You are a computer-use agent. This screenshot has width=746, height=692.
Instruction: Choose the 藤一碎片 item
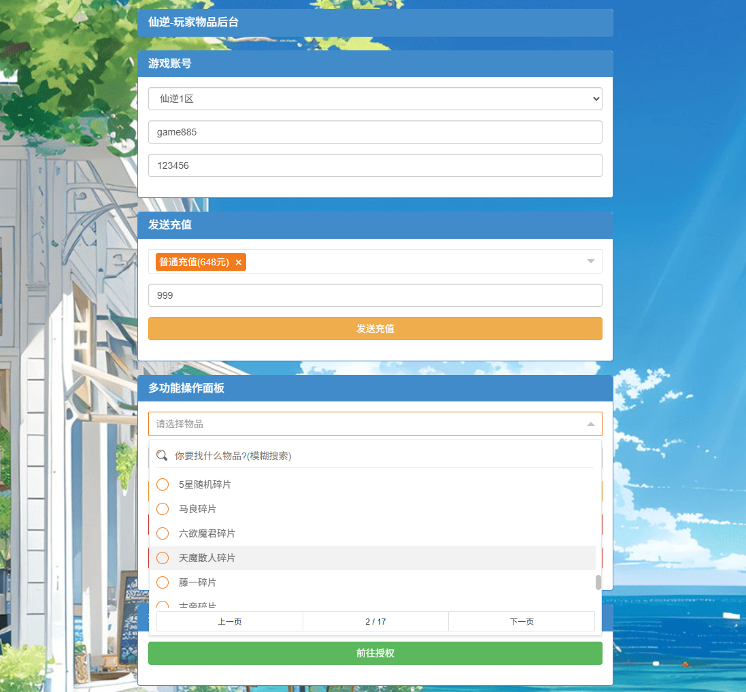point(197,582)
